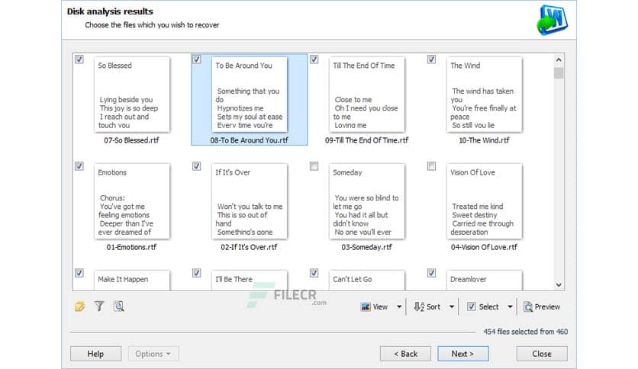This screenshot has height=369, width=638.
Task: Click the Help button
Action: pyautogui.click(x=95, y=354)
